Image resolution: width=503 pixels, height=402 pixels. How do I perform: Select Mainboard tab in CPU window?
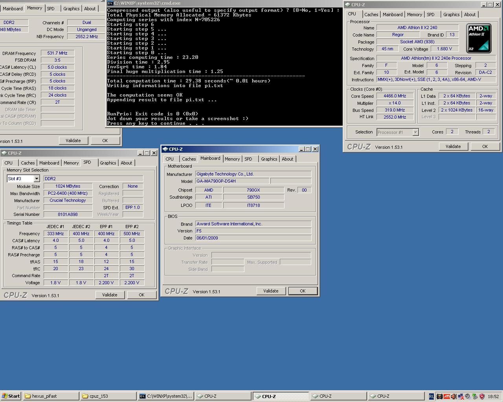click(x=393, y=15)
